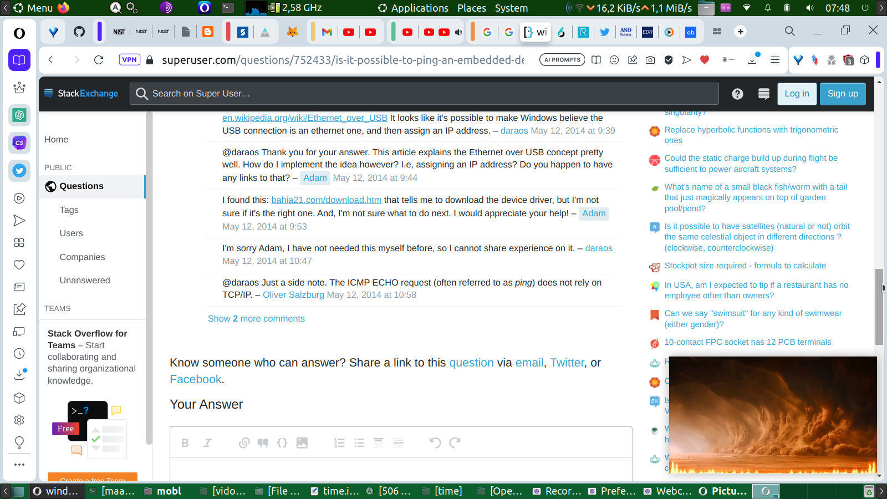Click the address bar URL
887x499 pixels.
point(343,60)
